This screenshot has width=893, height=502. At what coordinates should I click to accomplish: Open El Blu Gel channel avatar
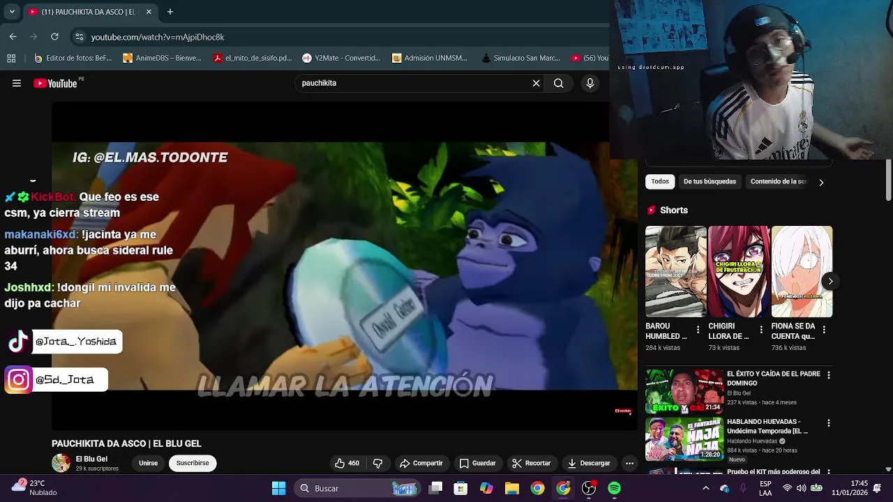(x=61, y=463)
